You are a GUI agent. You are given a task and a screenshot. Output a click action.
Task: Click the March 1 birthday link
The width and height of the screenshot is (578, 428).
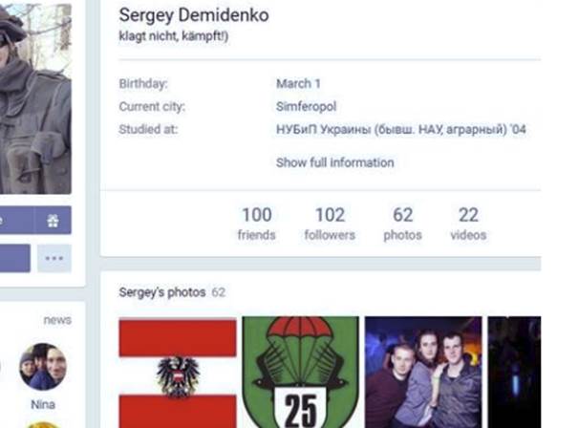[298, 84]
